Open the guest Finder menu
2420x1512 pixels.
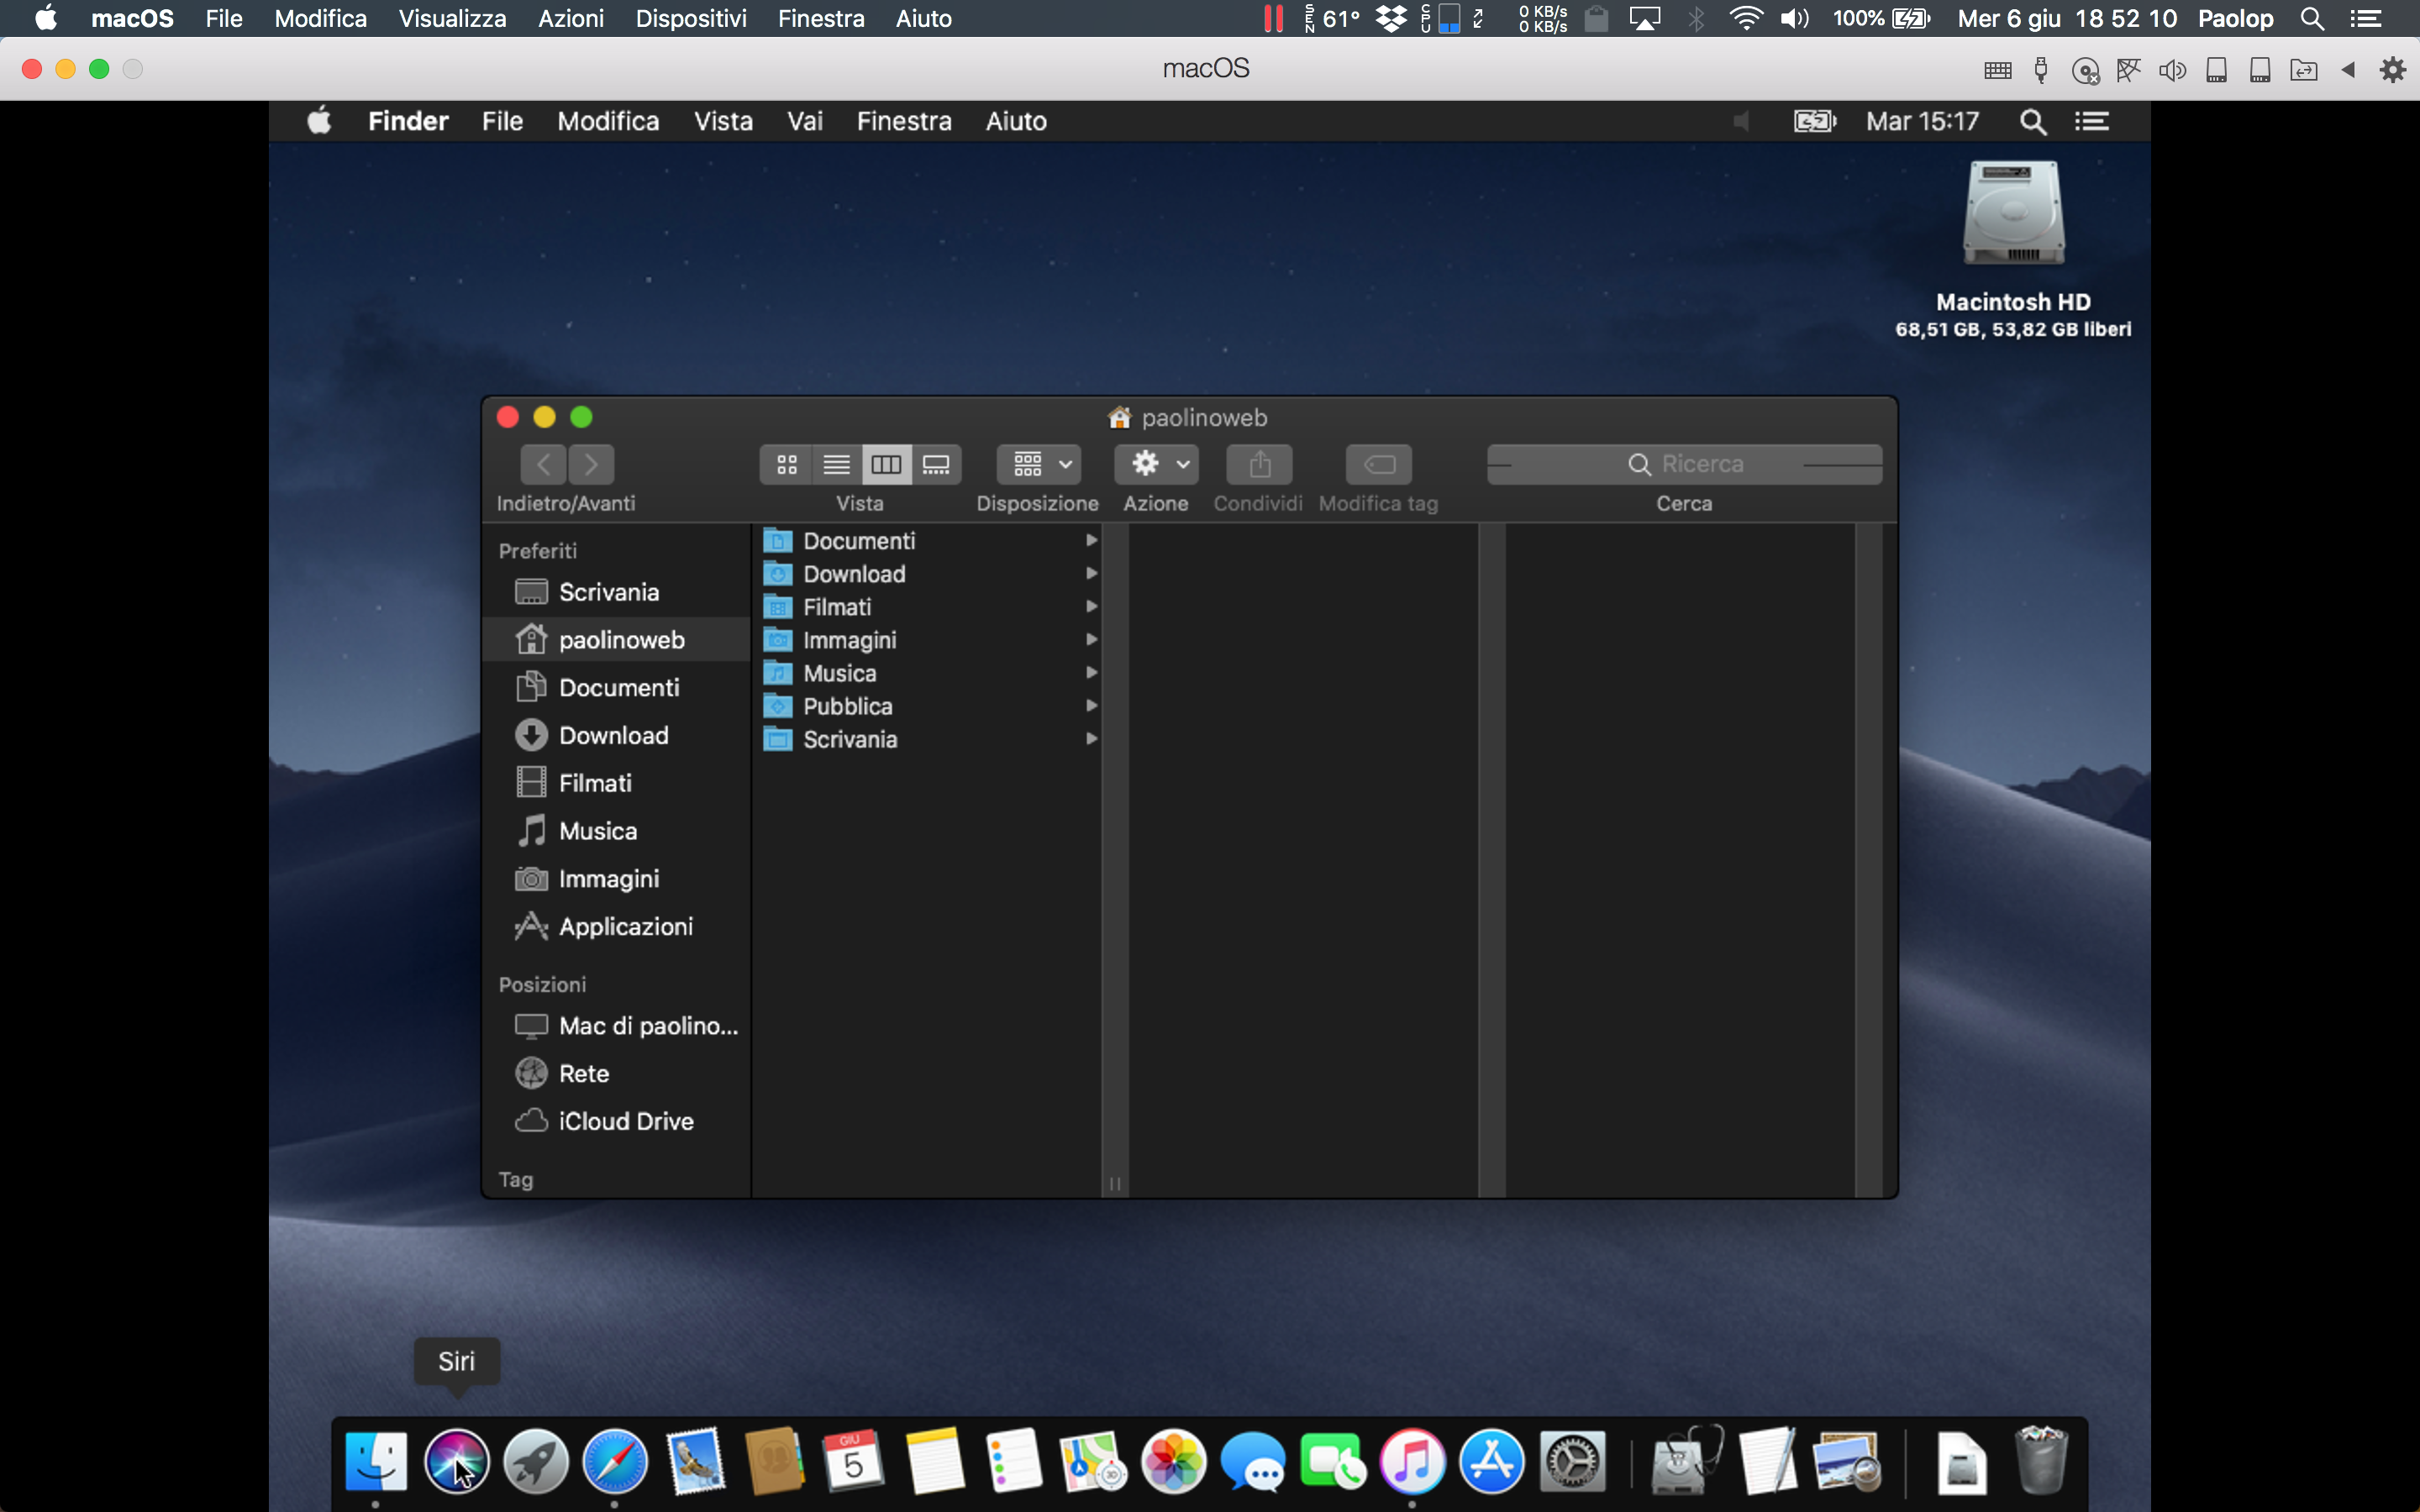pos(408,122)
